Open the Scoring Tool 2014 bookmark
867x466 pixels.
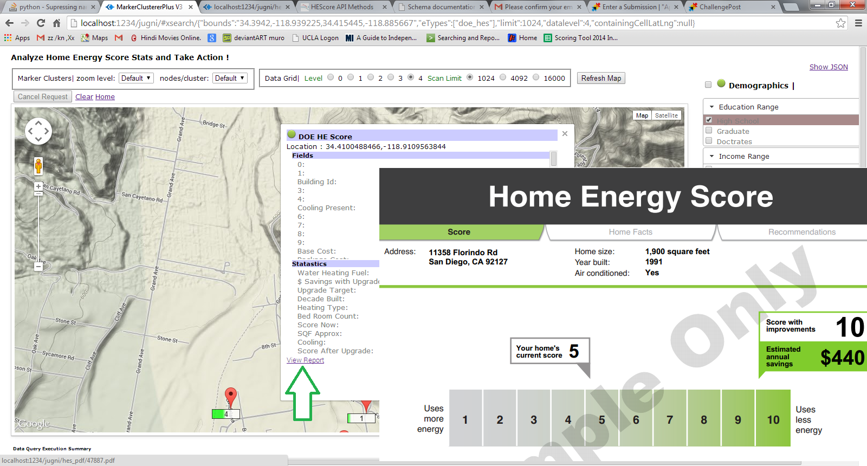coord(581,38)
